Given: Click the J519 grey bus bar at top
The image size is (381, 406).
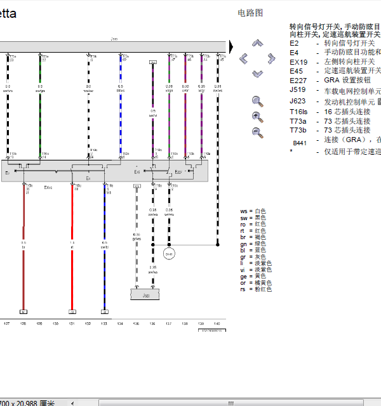Looking at the screenshot, I should [113, 46].
